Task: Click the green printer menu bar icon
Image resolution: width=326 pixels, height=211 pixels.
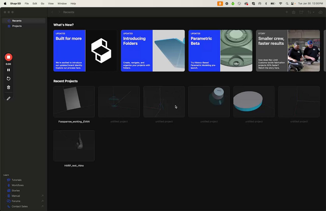Action: coord(233,4)
